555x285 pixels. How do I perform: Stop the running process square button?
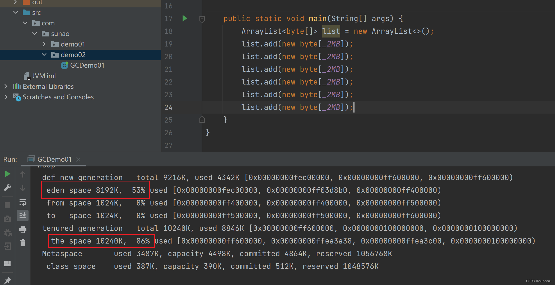click(x=7, y=205)
